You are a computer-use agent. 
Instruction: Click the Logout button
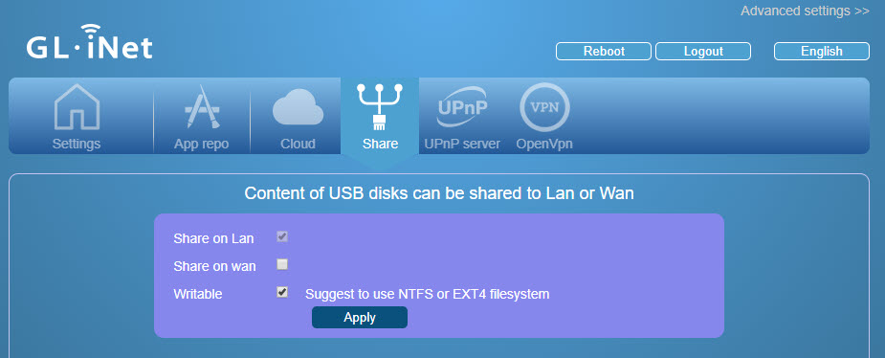[x=703, y=52]
